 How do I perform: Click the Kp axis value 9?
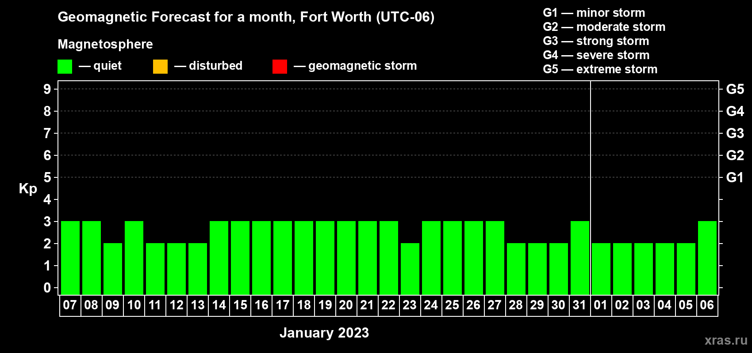(47, 89)
